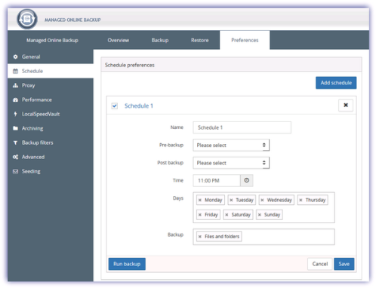Click empty area of Days tag field
Screen dimensions: 376x288
[308, 215]
